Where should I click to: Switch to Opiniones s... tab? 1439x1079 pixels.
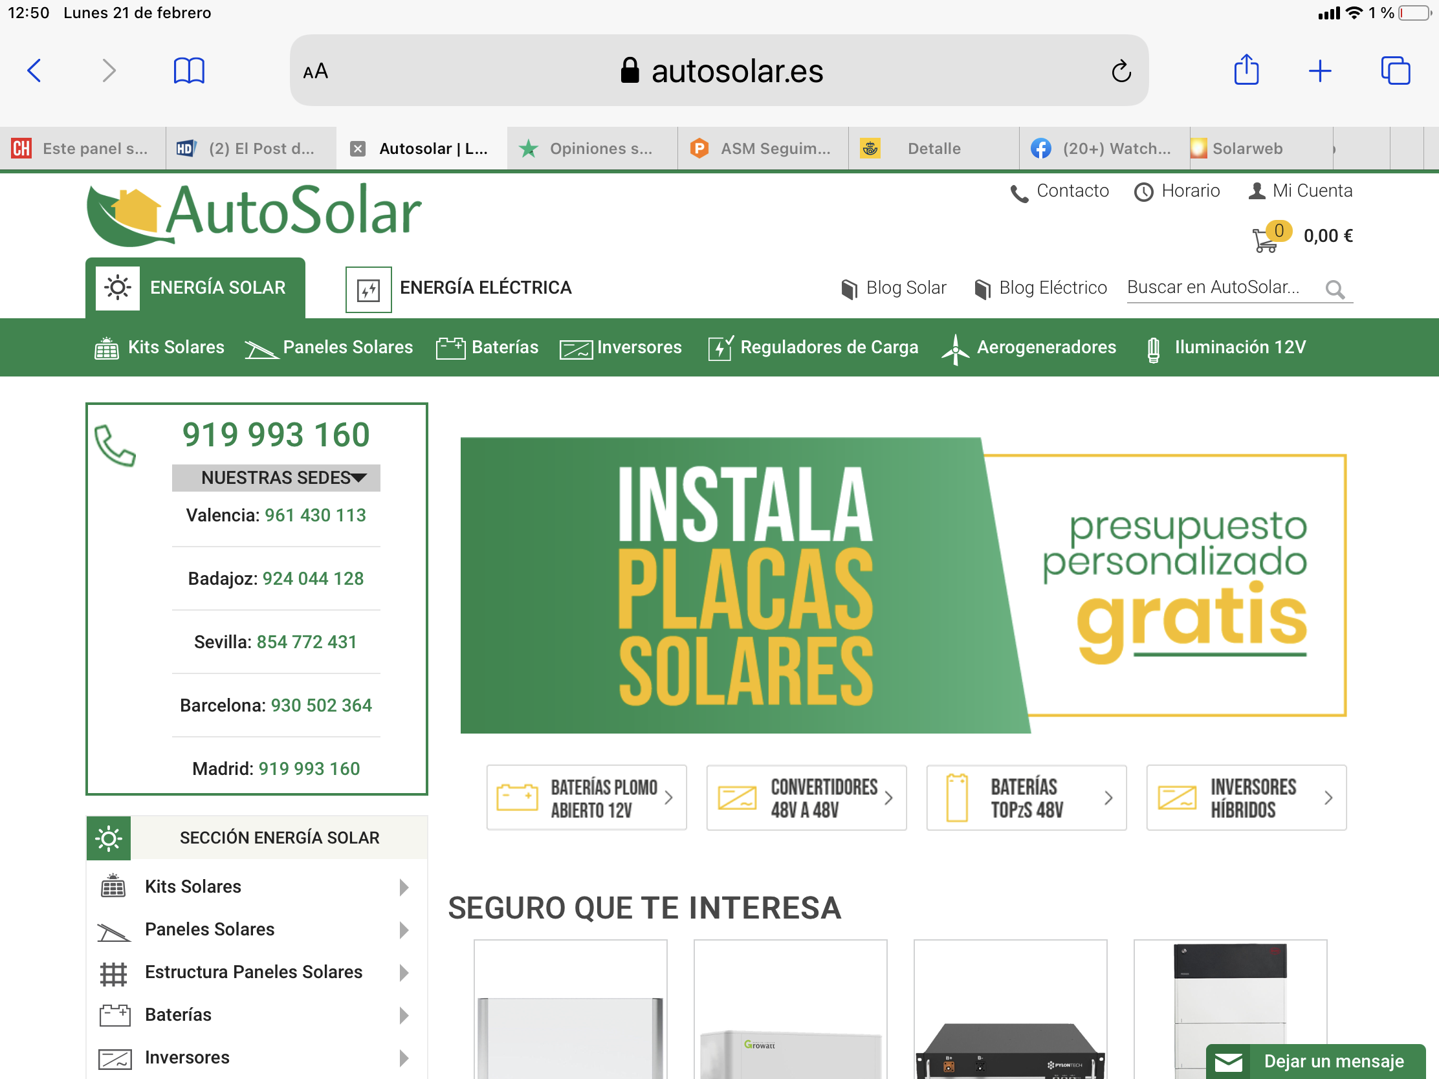click(x=592, y=149)
